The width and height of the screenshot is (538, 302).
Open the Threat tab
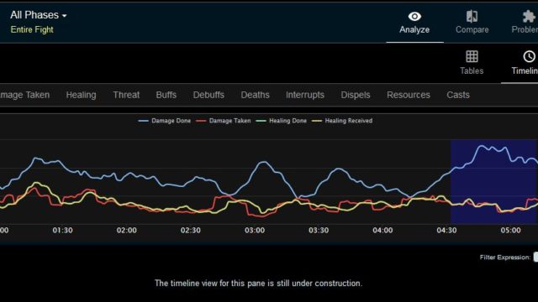coord(126,95)
